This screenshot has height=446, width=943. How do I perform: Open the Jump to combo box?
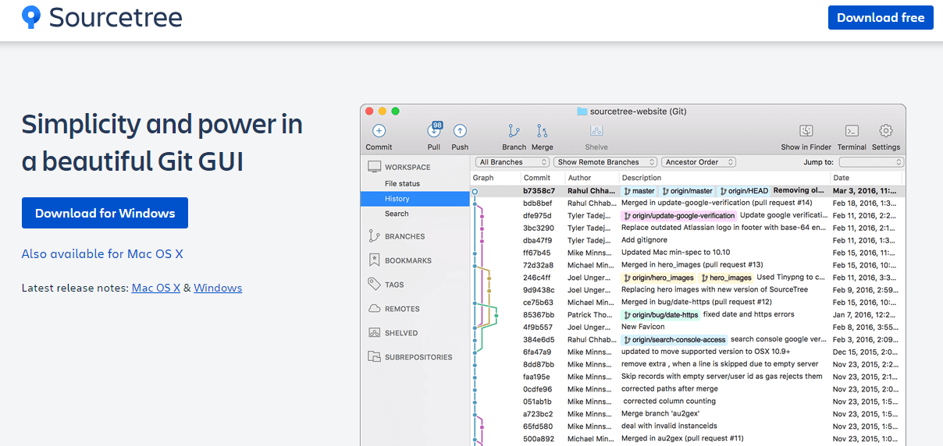point(871,162)
